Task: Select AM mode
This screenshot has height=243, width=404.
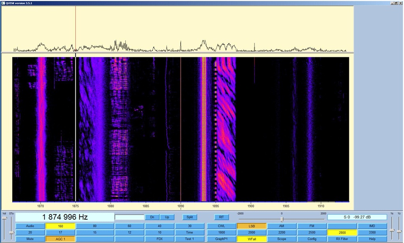Action: (282, 226)
